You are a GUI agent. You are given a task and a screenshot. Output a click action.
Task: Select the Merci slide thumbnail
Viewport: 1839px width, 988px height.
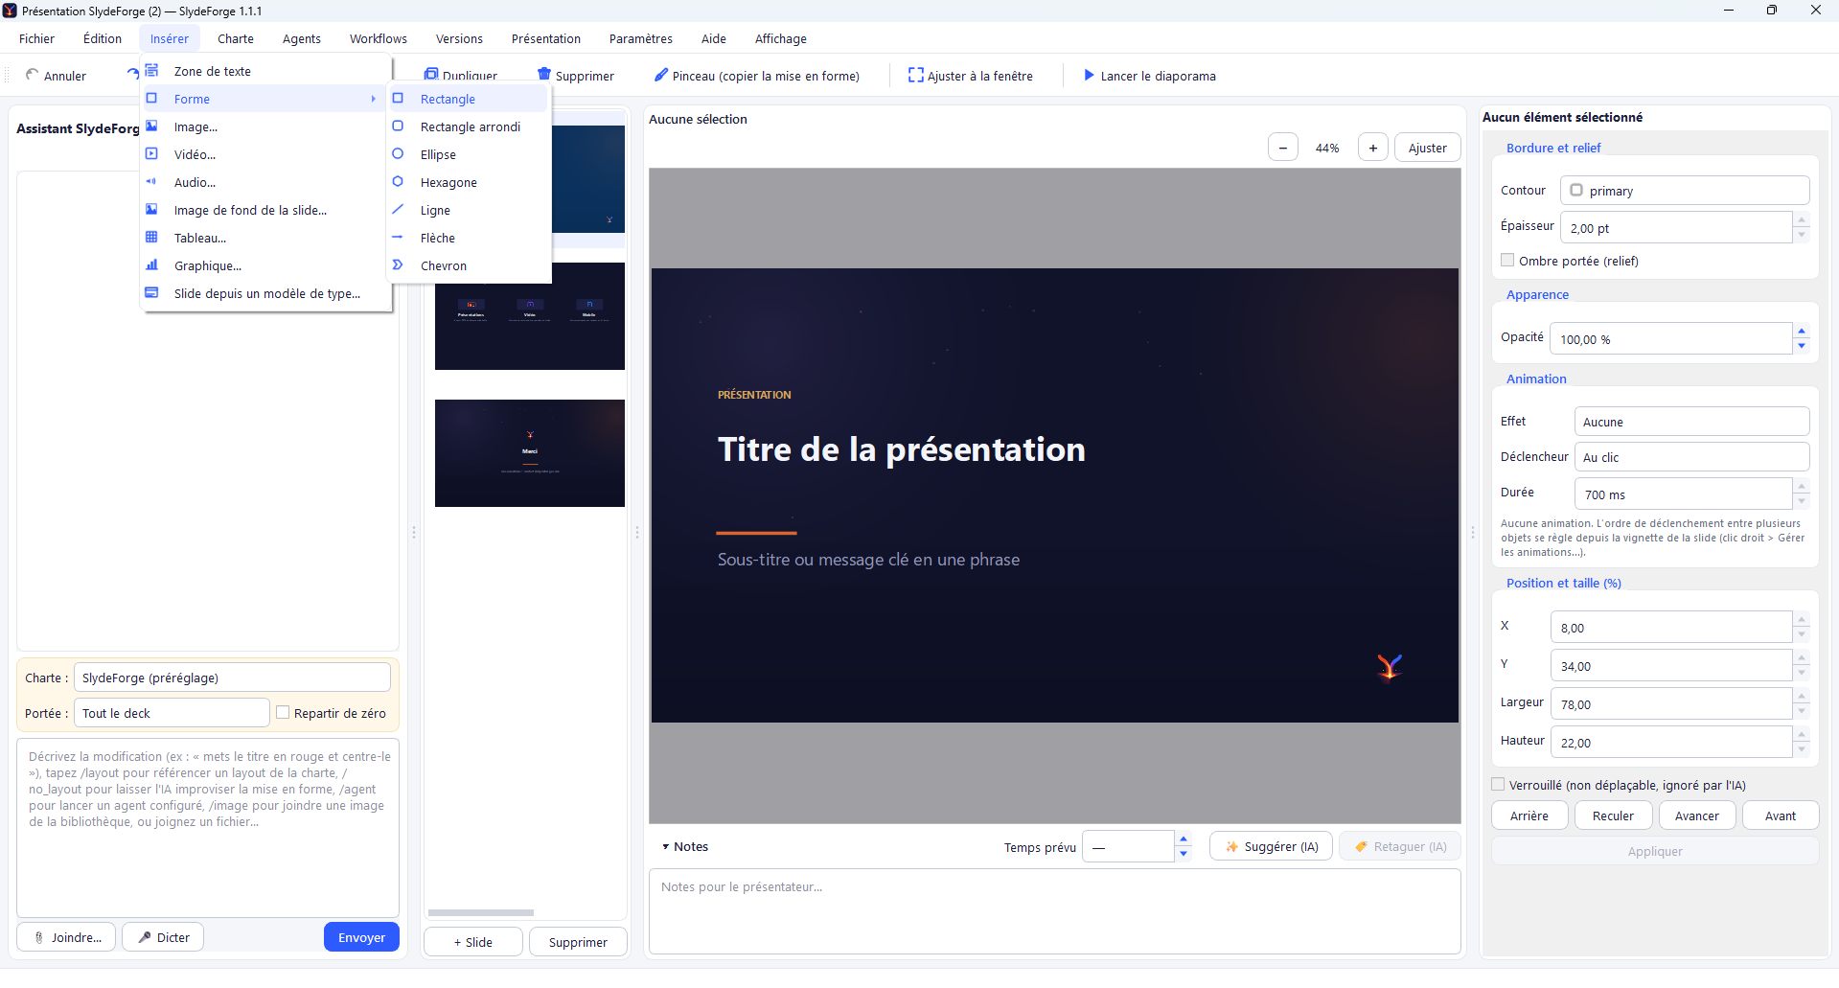pos(530,453)
